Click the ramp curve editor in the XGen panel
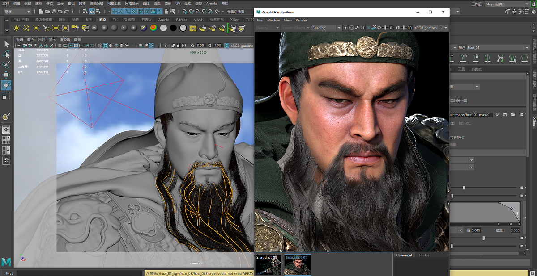The image size is (537, 276). [485, 213]
